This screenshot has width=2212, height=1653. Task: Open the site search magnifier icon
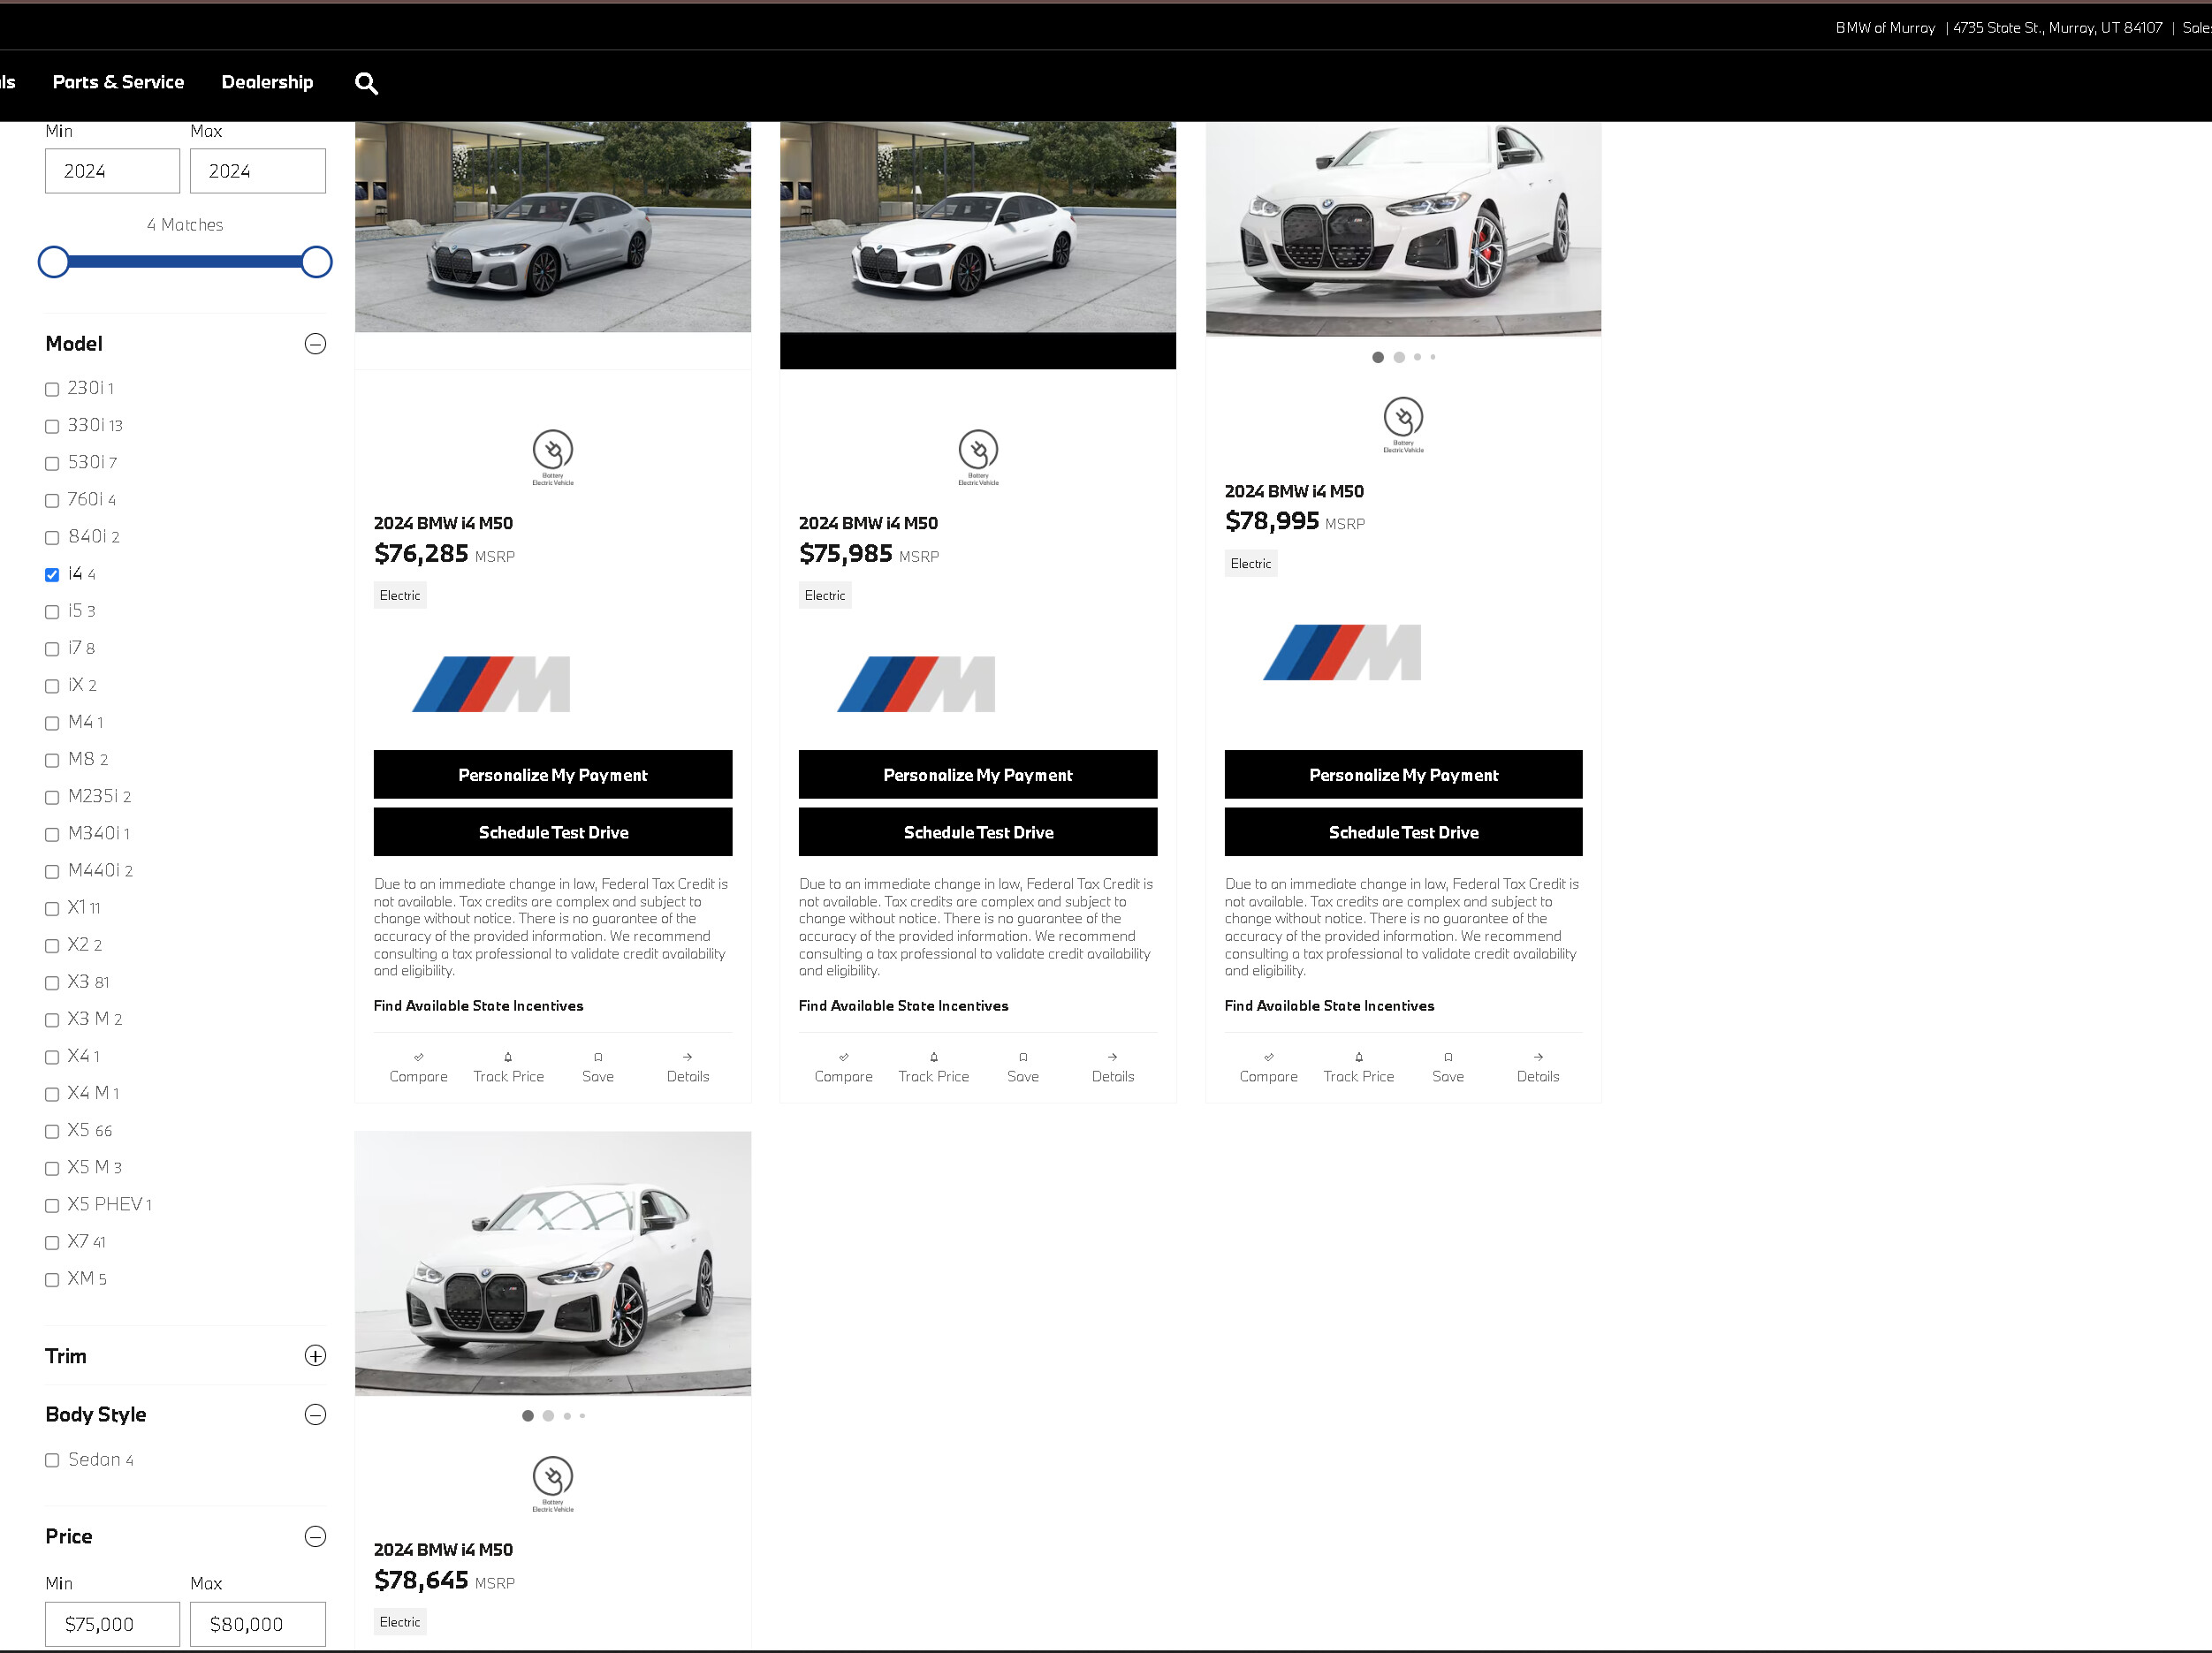point(366,83)
